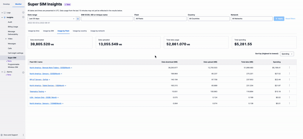This screenshot has width=303, height=139.
Task: Open actions menu for Verizon Only row
Action: pos(289,97)
